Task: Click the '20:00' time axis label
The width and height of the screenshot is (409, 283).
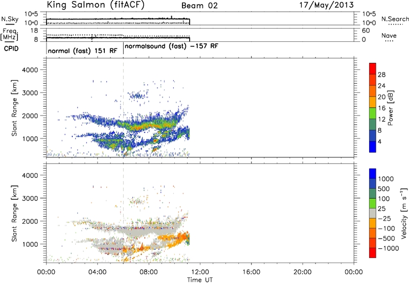Action: click(303, 272)
